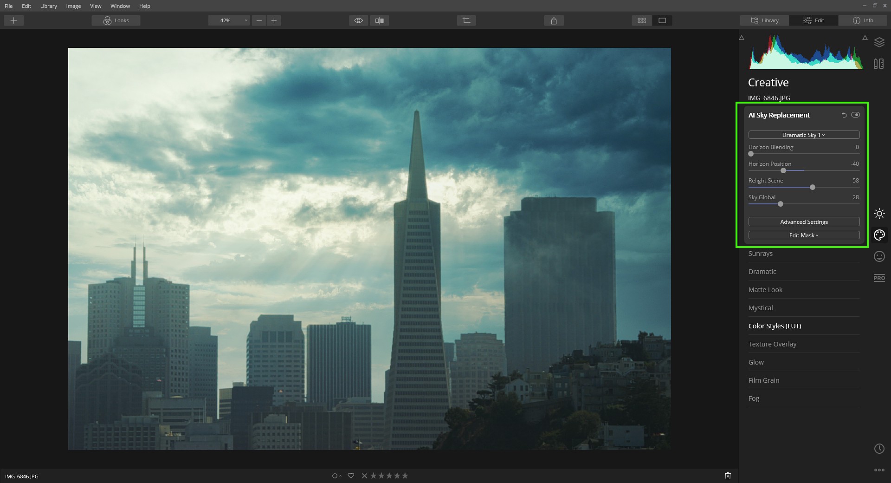The height and width of the screenshot is (483, 891).
Task: Open the Dramatic Sky 1 dropdown
Action: point(804,135)
